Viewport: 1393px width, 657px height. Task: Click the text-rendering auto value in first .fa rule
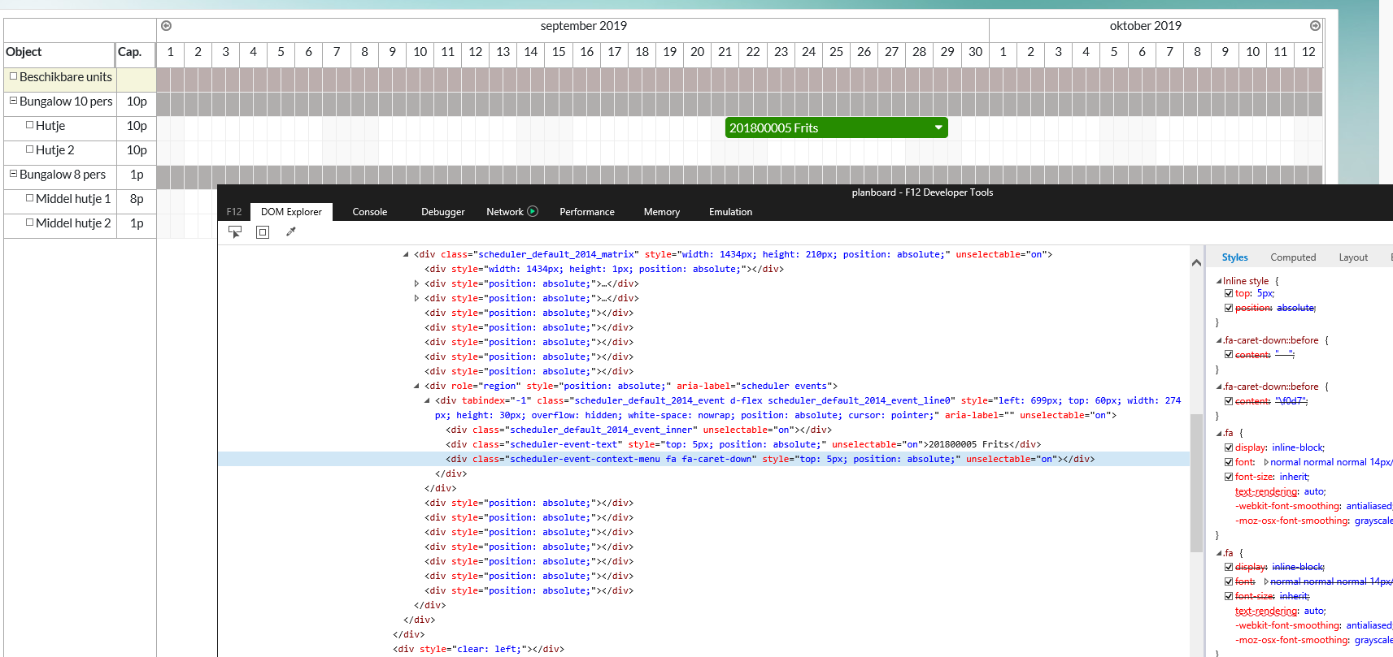1314,491
